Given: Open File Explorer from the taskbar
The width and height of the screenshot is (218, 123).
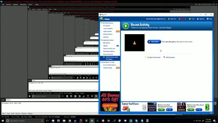Looking at the screenshot, I should click(x=64, y=121).
